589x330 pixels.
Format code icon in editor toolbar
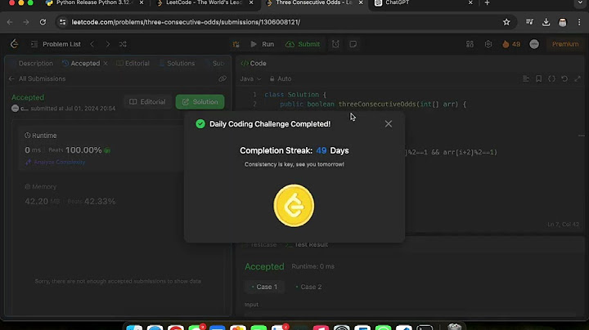[526, 78]
